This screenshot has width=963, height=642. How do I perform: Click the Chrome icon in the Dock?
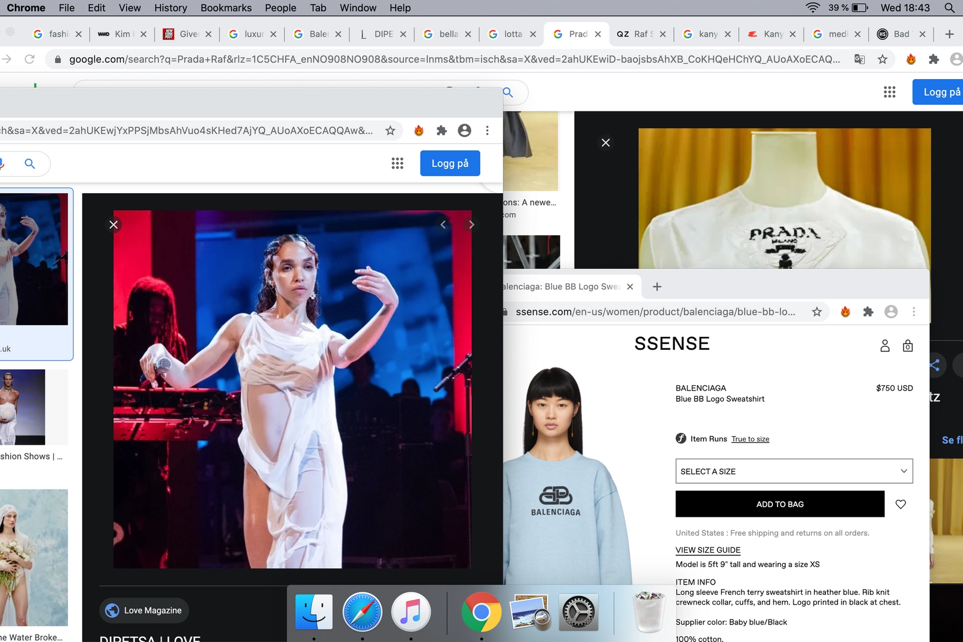tap(481, 612)
